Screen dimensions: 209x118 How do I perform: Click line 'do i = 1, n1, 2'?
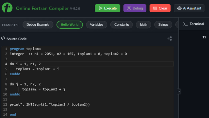coord(25,64)
